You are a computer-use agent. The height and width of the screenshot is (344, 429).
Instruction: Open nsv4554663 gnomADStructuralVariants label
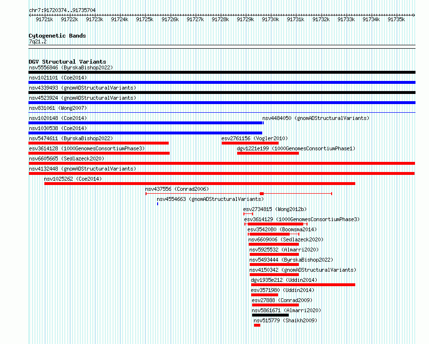tap(210, 199)
